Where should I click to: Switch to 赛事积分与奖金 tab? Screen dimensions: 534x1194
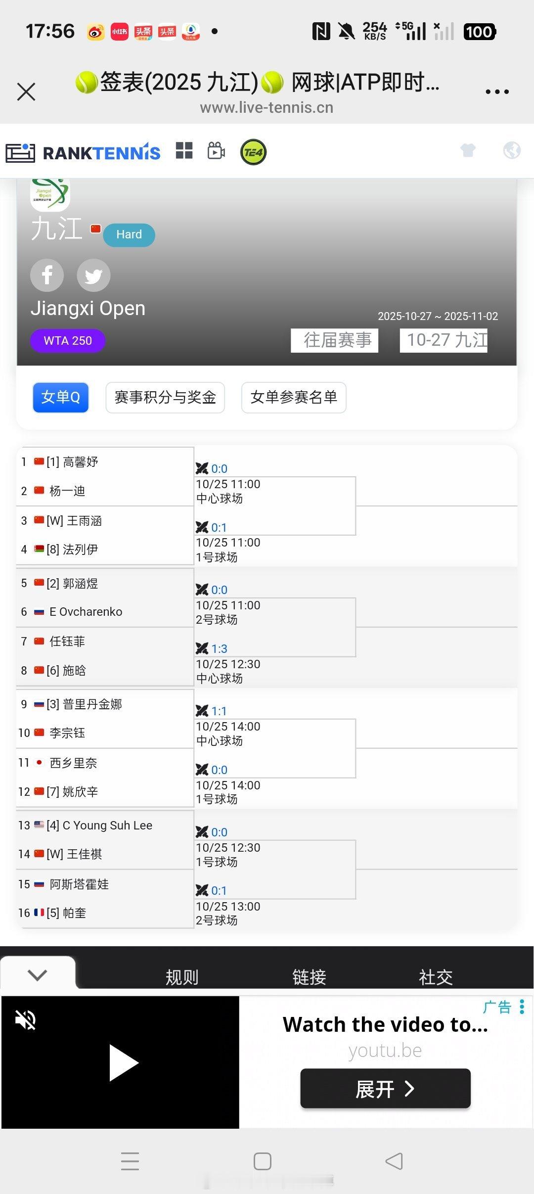click(x=165, y=397)
